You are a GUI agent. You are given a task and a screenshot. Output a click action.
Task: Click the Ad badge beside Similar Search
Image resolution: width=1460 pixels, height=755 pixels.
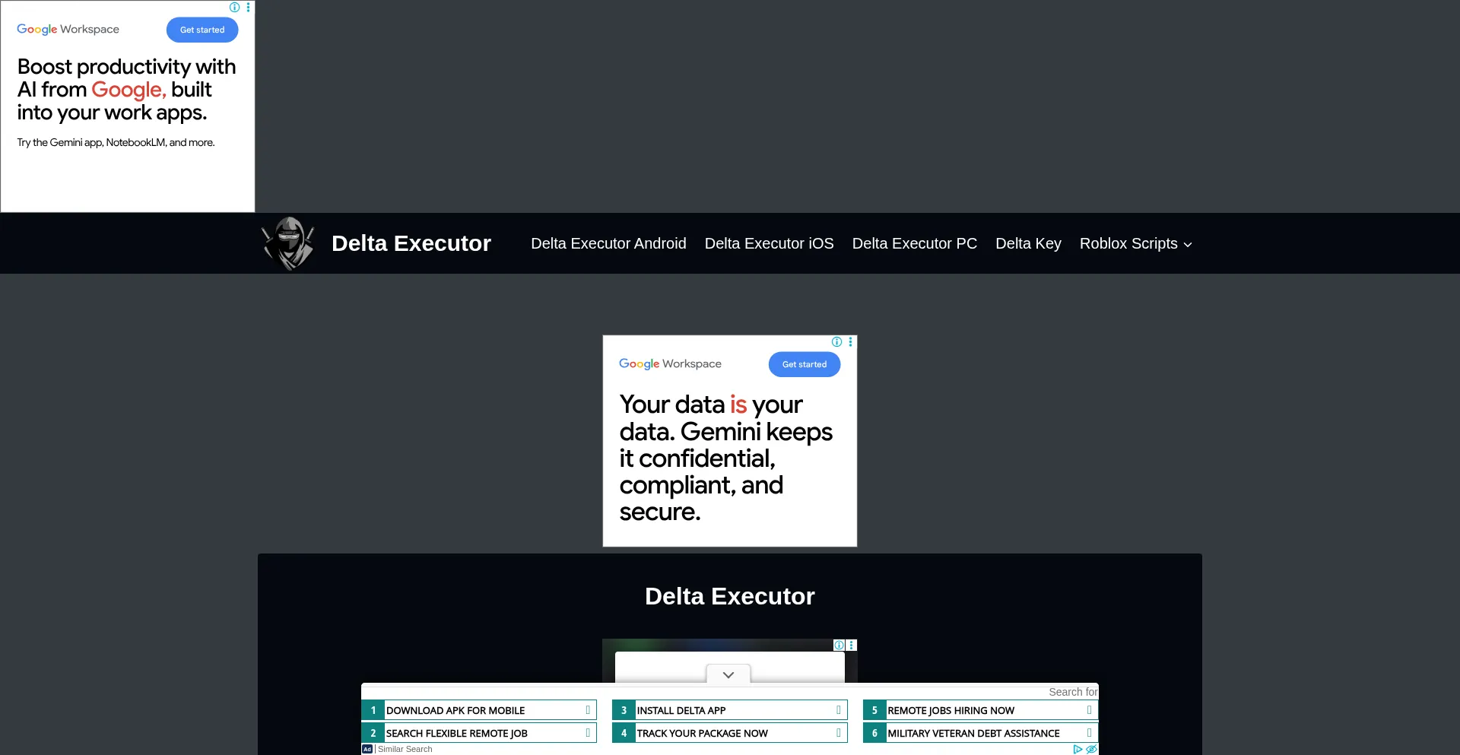point(367,749)
